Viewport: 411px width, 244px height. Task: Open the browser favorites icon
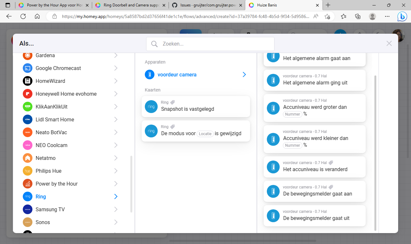pos(344,16)
